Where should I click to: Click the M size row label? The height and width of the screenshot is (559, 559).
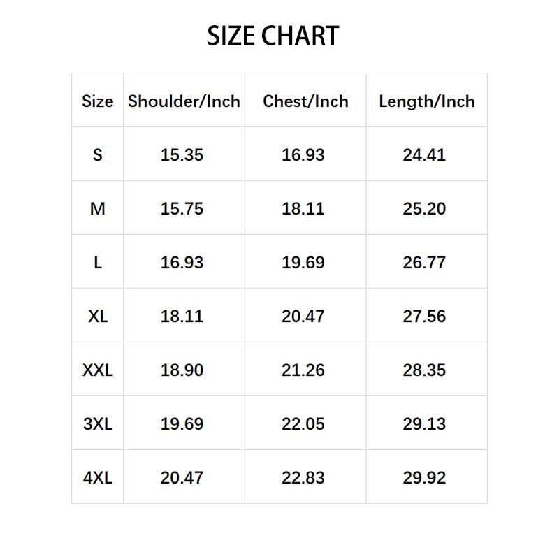click(98, 209)
